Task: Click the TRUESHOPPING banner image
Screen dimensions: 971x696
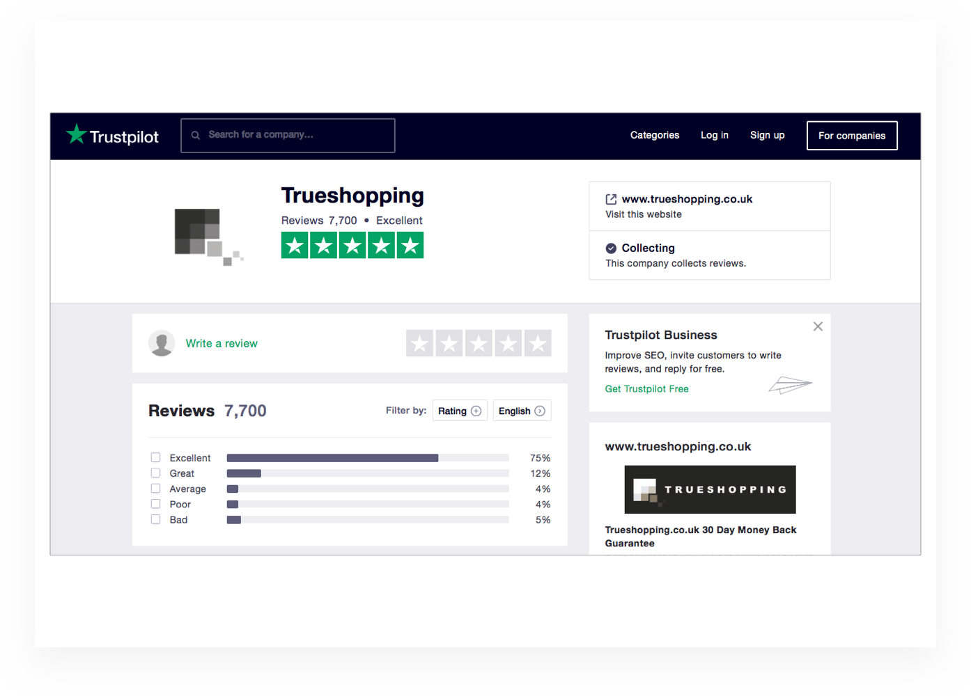Action: (x=710, y=489)
